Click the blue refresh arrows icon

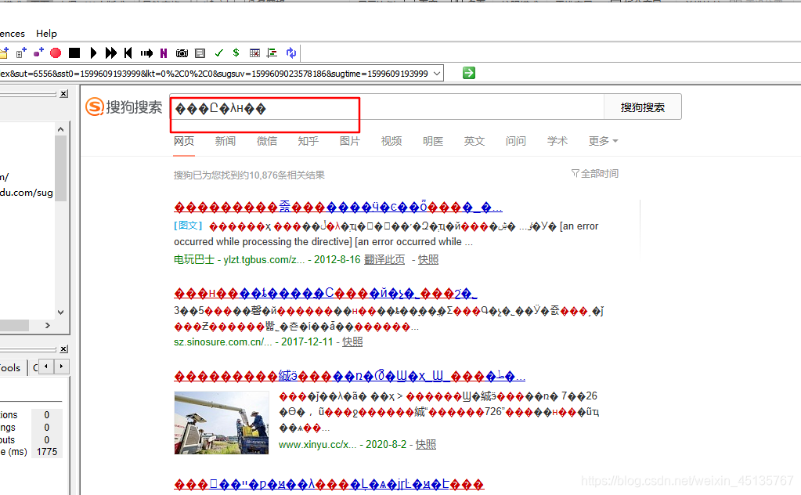pyautogui.click(x=291, y=52)
